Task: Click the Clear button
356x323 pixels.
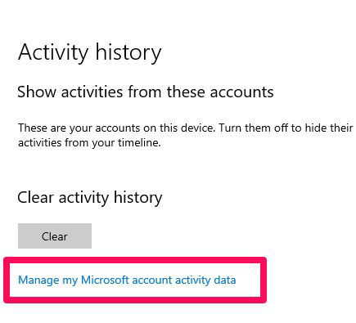Action: click(x=55, y=236)
